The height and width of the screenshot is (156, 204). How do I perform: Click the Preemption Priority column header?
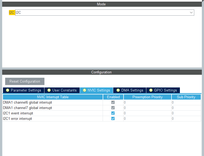[147, 97]
